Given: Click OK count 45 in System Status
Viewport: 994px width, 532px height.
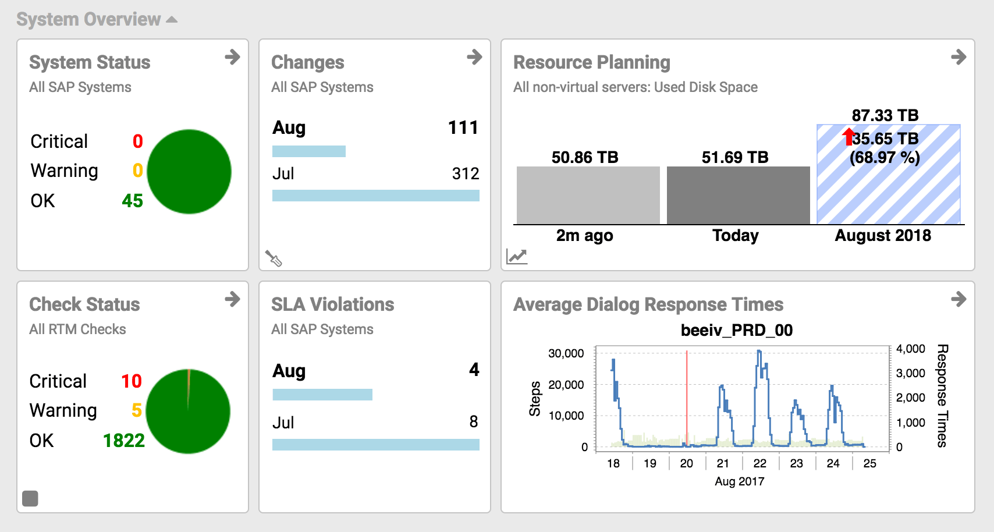Looking at the screenshot, I should (x=132, y=201).
